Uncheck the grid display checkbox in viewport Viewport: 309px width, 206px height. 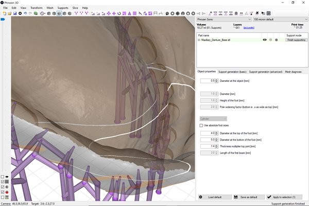pos(2,182)
